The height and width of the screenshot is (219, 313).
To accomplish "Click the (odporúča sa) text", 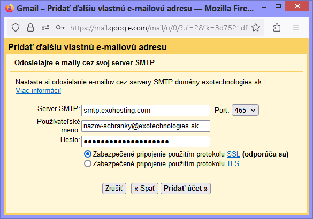I will [265, 154].
